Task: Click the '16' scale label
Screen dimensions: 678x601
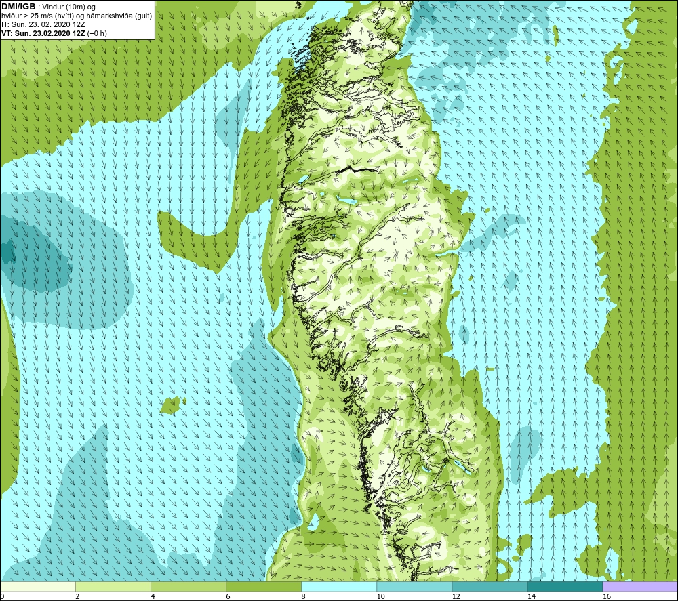Action: coord(607,596)
